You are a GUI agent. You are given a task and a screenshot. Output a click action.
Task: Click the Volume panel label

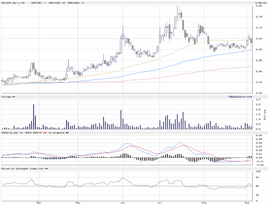pyautogui.click(x=7, y=97)
